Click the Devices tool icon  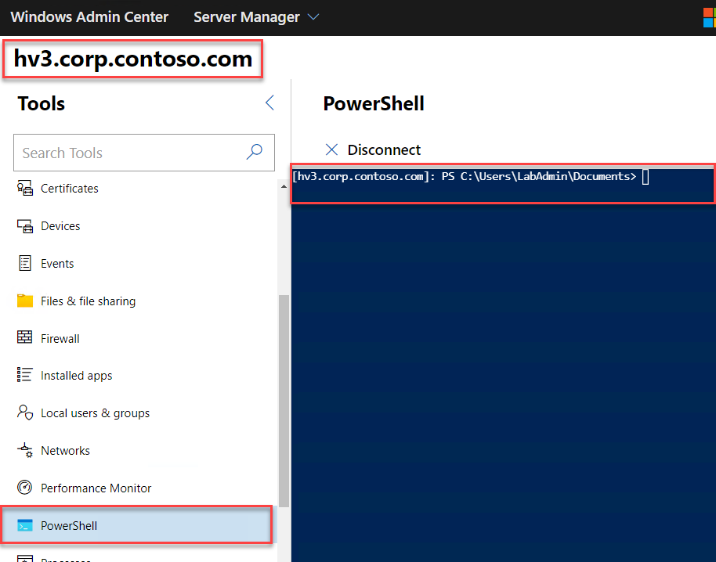coord(24,225)
